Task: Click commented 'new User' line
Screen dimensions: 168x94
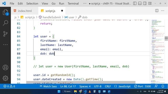Action: pyautogui.click(x=81, y=66)
